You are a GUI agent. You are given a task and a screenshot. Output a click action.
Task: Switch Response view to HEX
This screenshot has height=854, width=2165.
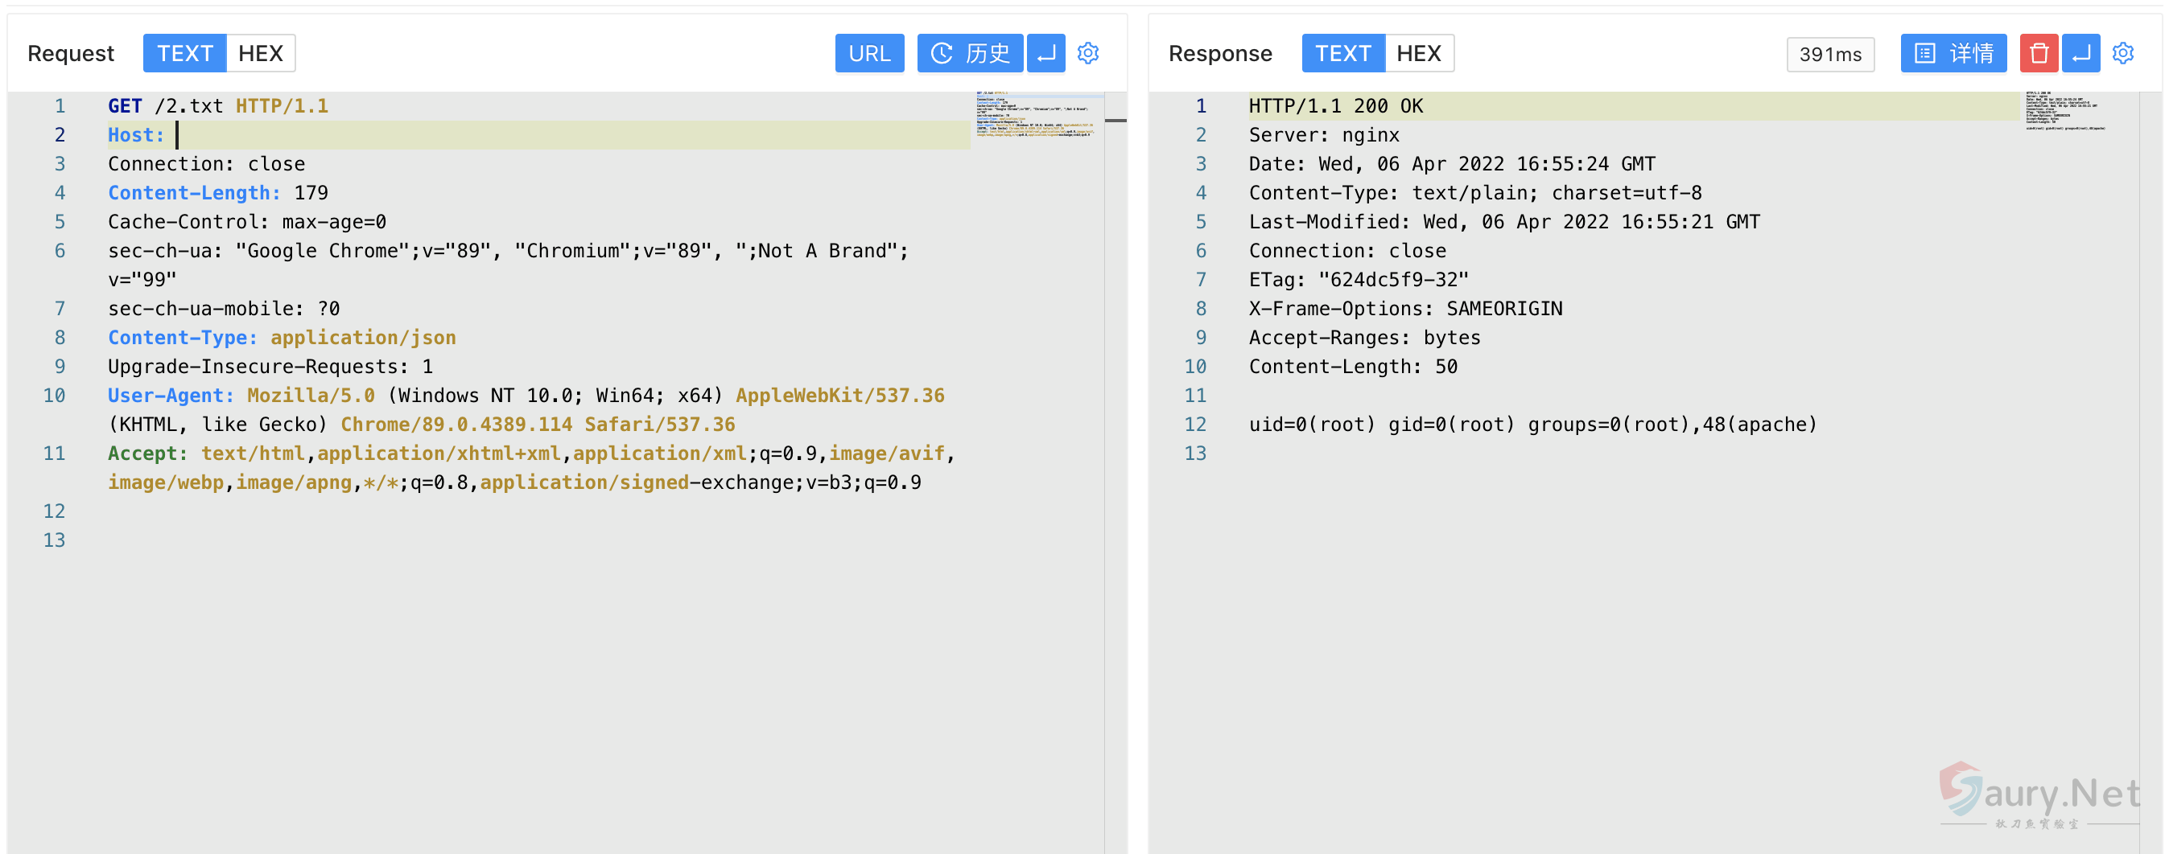[1419, 54]
